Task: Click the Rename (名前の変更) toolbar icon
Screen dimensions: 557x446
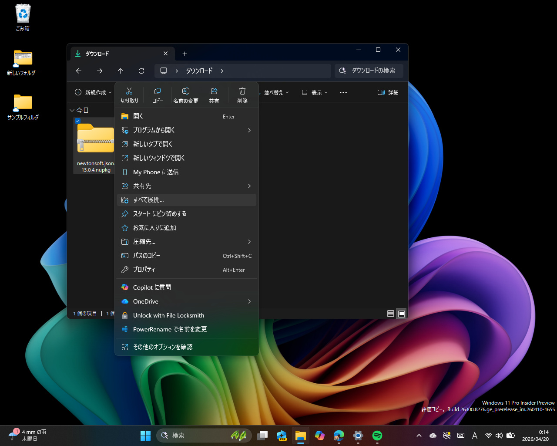Action: click(x=185, y=95)
